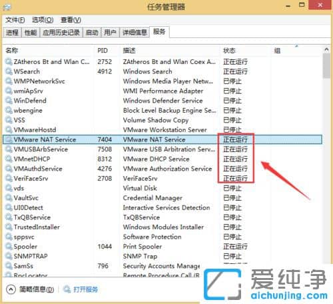Click the gear icon beside wmiApSrv
Viewport: 333px width, 304px height.
9,91
